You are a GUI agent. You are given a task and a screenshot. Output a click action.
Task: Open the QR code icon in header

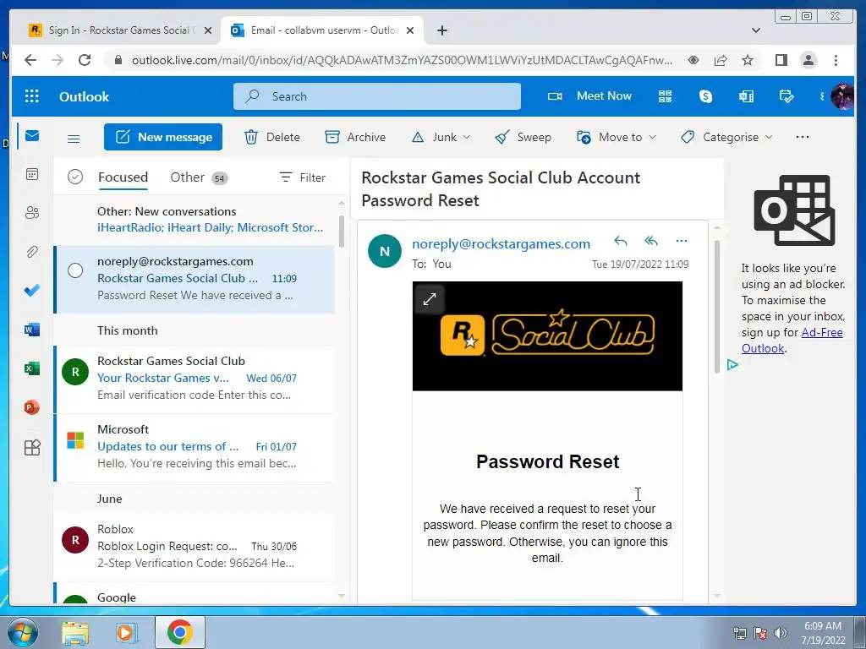[x=665, y=96]
